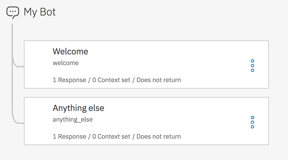Click "1 Response" in the Anything else node

click(69, 137)
